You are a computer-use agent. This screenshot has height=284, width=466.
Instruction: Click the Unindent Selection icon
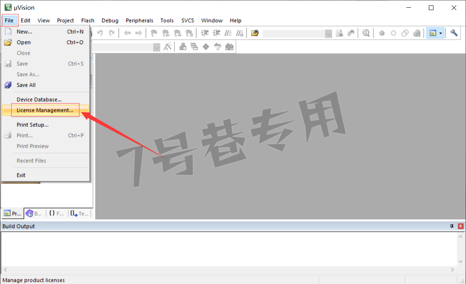pyautogui.click(x=217, y=33)
